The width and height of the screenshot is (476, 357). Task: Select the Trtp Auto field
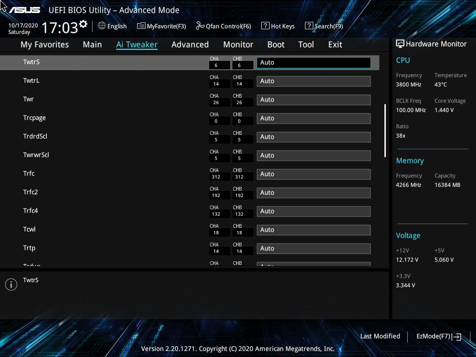coord(314,249)
